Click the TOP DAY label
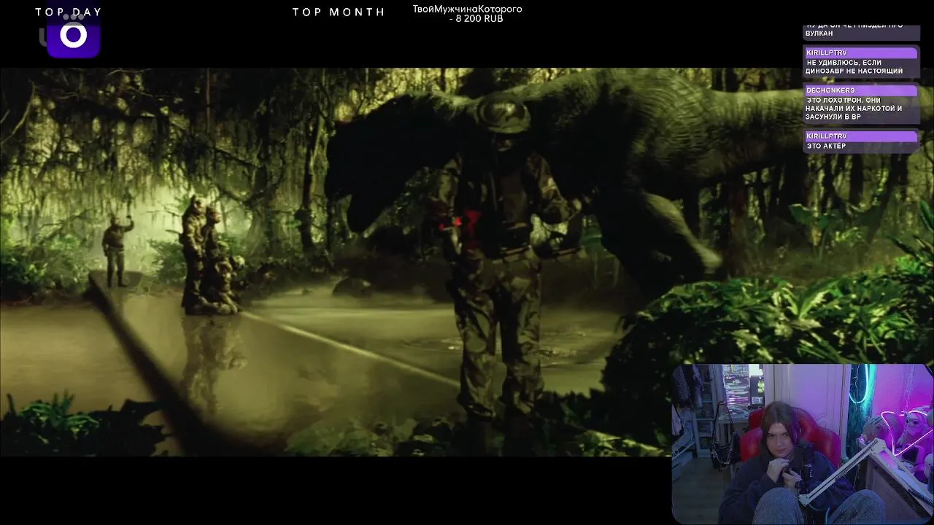 click(69, 12)
